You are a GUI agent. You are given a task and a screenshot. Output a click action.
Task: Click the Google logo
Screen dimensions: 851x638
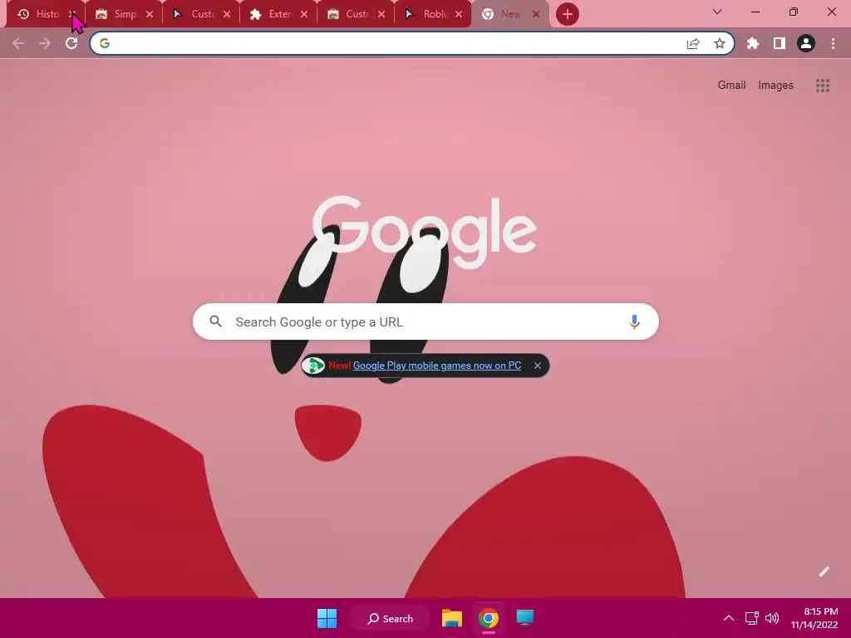[x=425, y=232]
